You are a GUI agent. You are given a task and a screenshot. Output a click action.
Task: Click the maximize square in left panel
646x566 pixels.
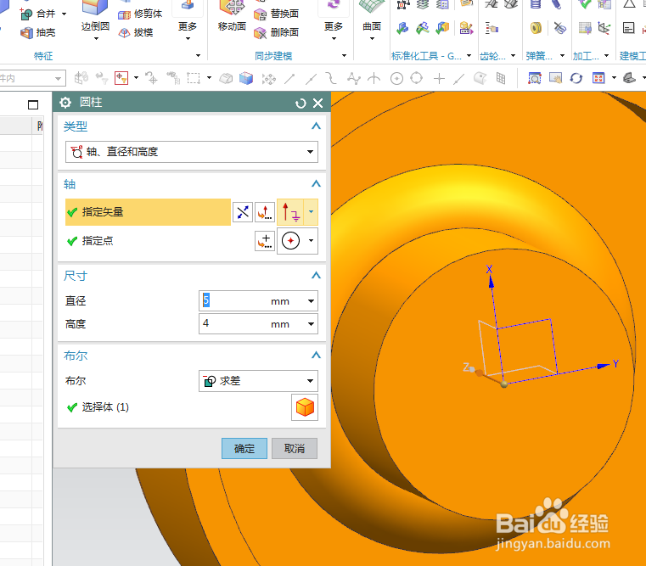point(33,104)
